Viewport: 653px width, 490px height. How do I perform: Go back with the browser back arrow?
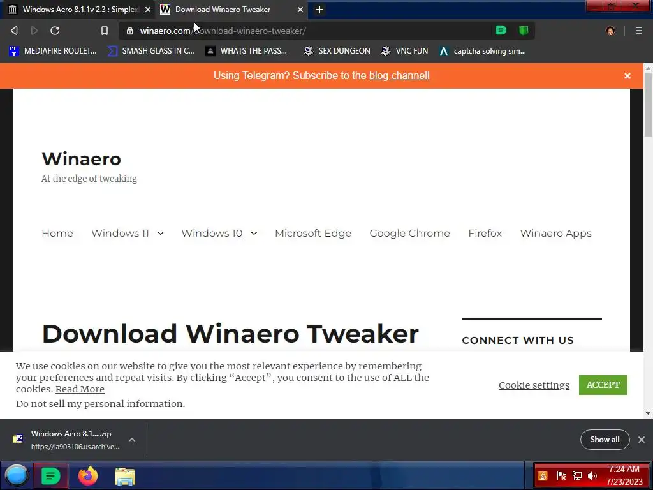[x=14, y=31]
